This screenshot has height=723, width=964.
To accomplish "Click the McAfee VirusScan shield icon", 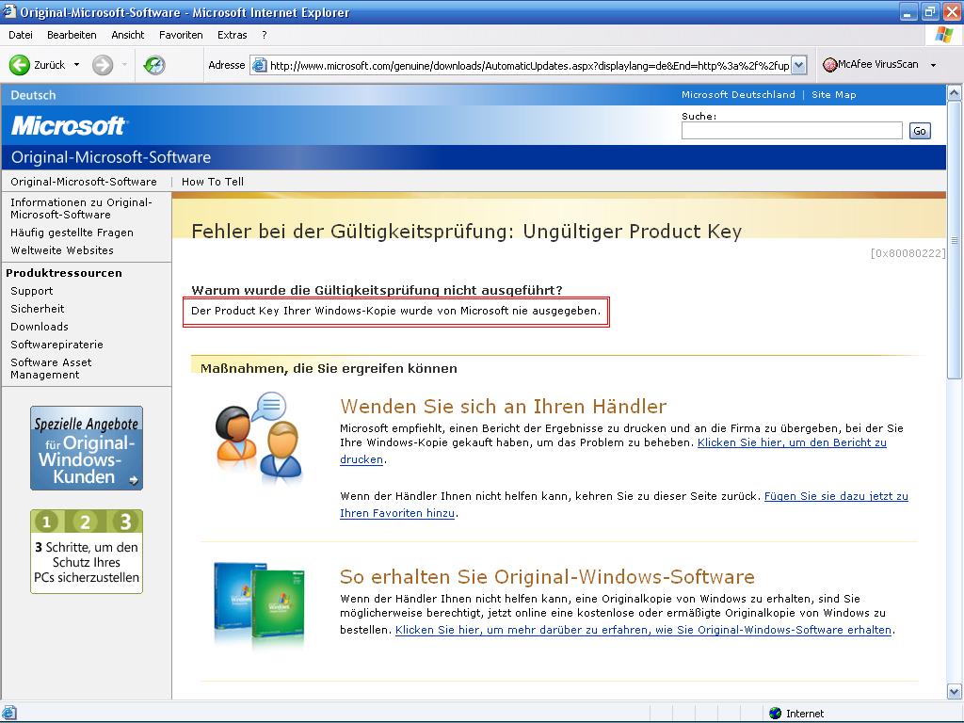I will click(x=830, y=65).
